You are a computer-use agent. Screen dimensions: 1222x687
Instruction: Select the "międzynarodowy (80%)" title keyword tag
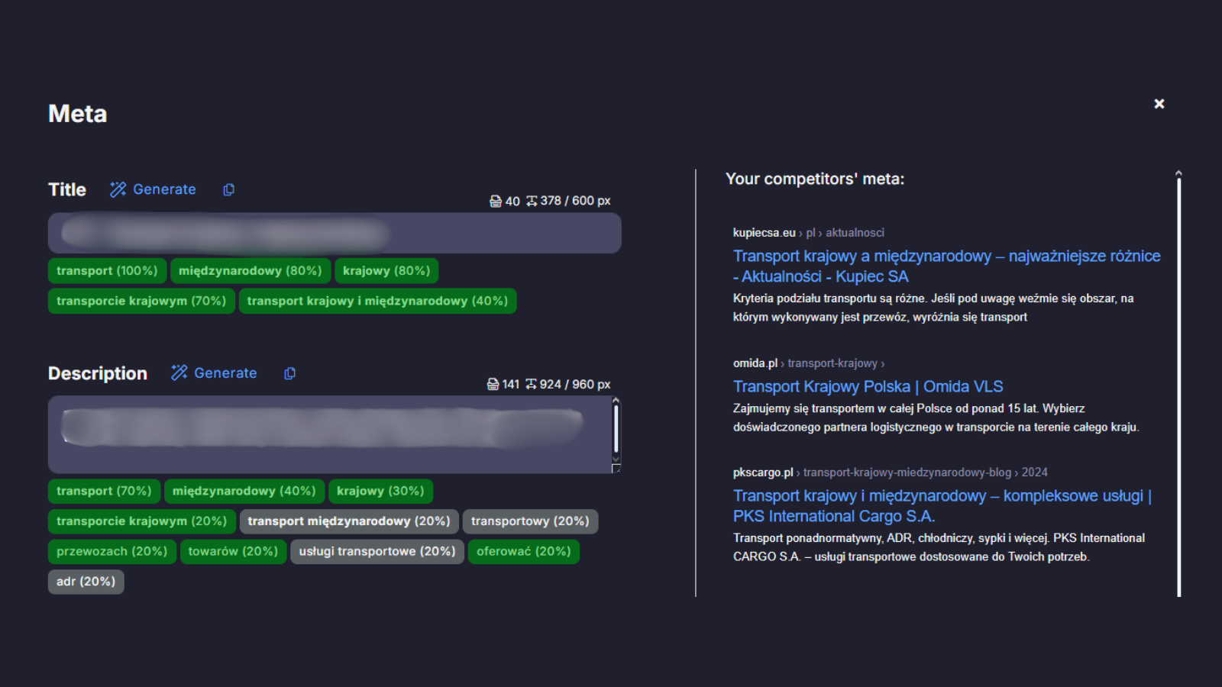pos(251,271)
